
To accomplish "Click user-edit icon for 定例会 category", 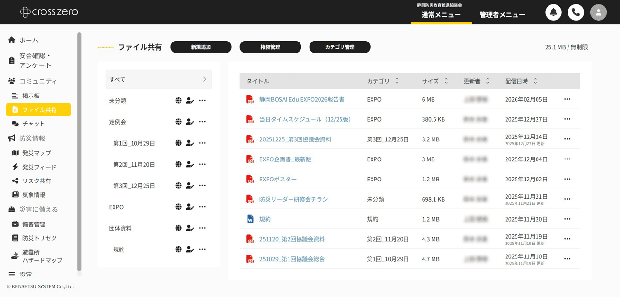I will (190, 122).
